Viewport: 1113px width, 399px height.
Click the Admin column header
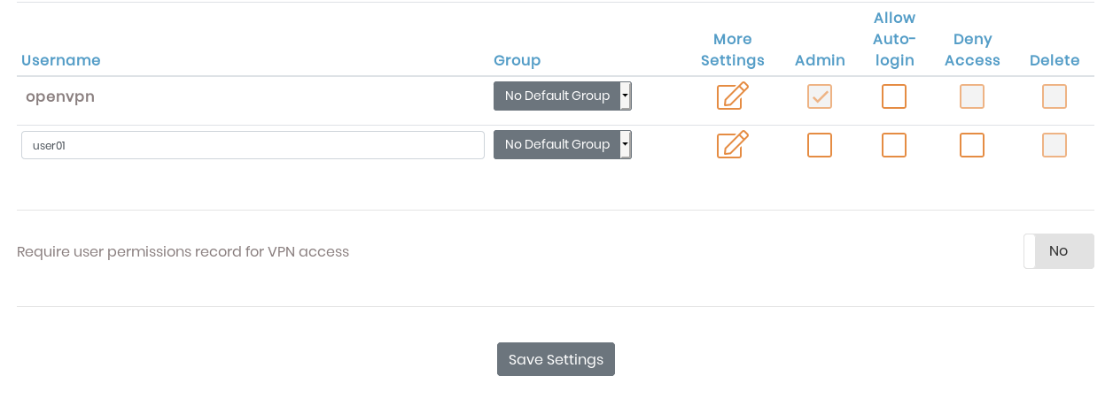pos(820,60)
